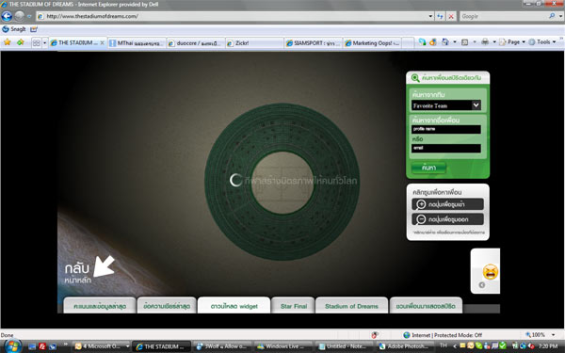
Task: Click the Google search box
Action: [504, 16]
